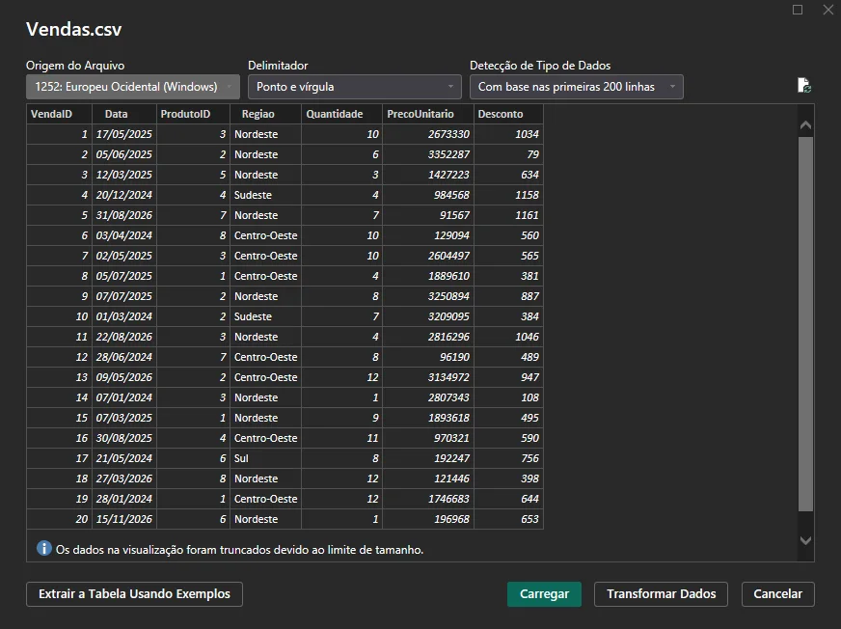
Task: Click the price cell 196968
Action: (x=428, y=519)
